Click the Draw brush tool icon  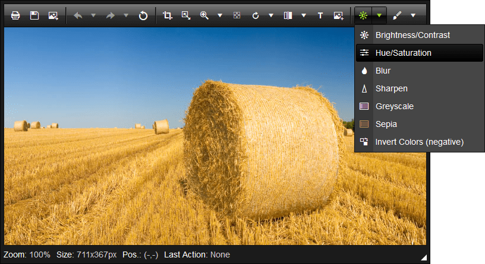click(x=396, y=15)
